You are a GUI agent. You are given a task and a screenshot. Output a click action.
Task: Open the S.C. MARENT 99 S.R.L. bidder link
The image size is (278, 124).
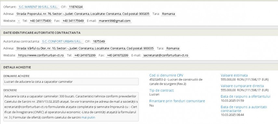coord(38,7)
